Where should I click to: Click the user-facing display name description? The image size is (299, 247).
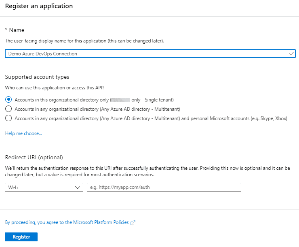point(84,41)
